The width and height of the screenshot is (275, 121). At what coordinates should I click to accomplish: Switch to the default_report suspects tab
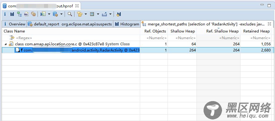tap(70, 24)
